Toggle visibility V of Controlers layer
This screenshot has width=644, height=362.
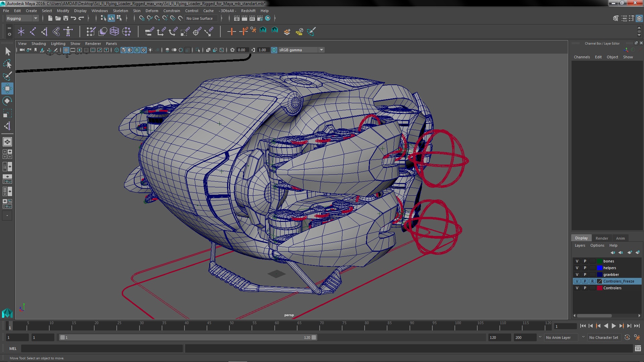[577, 288]
